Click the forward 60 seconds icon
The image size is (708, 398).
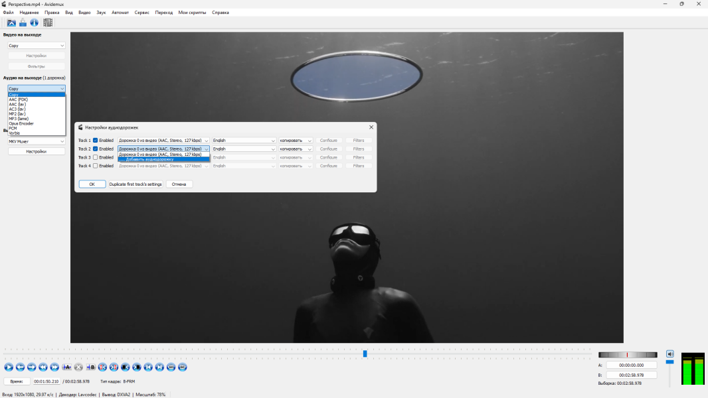click(183, 367)
